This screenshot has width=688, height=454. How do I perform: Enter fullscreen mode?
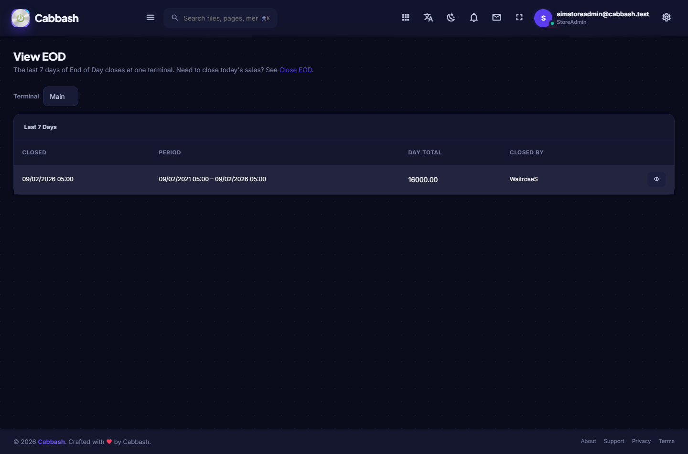point(519,18)
